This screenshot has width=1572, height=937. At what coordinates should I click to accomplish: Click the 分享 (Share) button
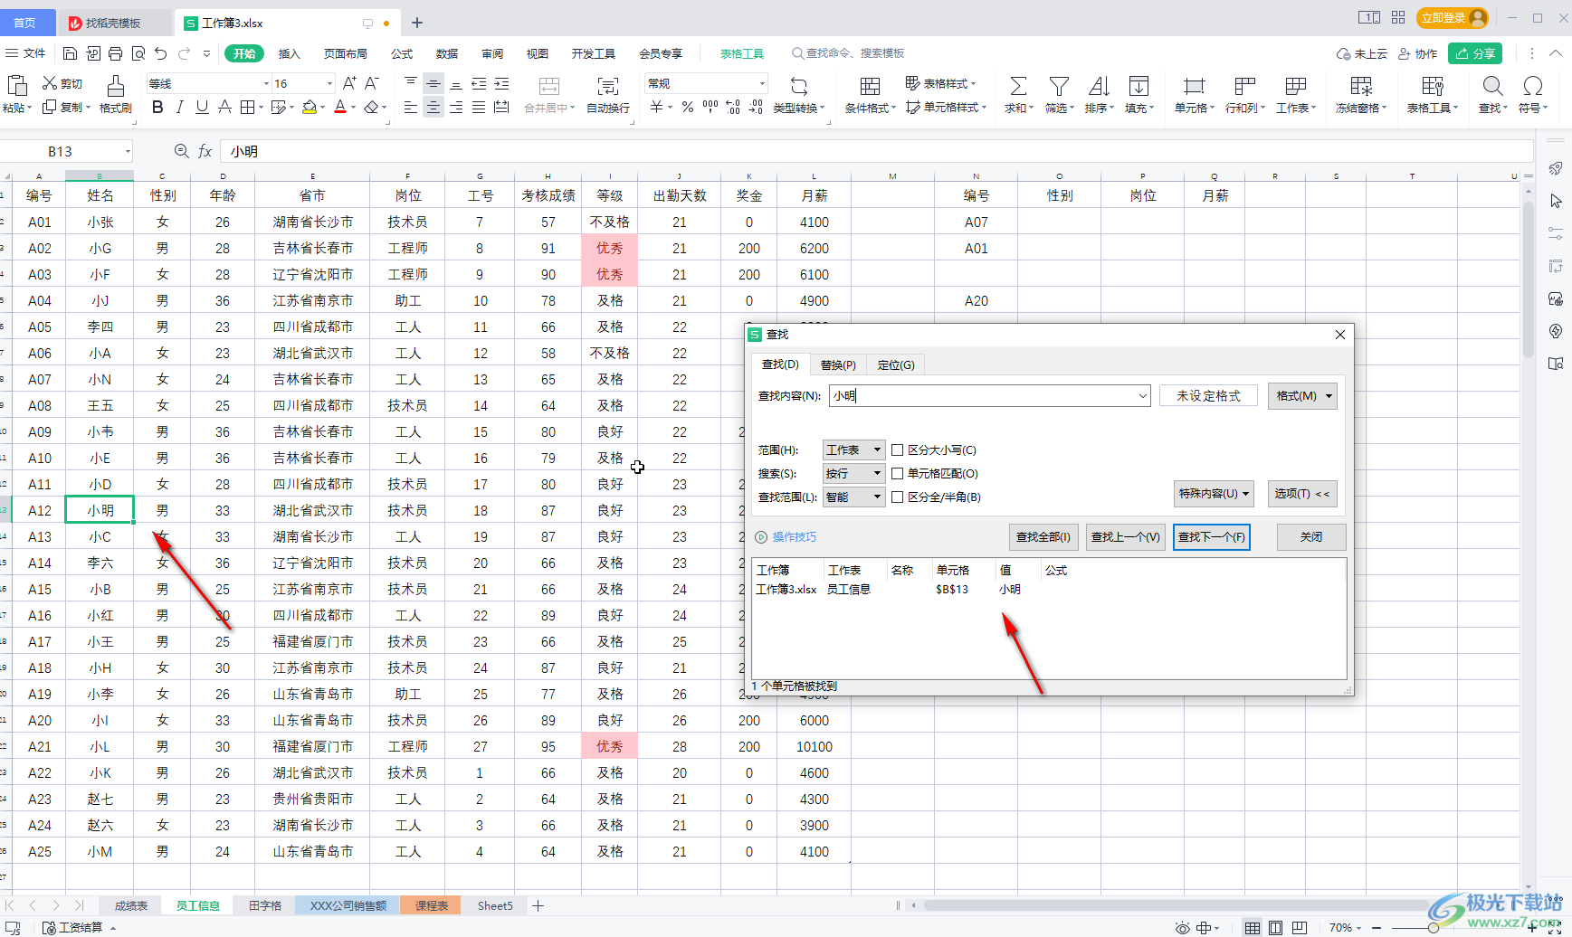click(x=1474, y=53)
